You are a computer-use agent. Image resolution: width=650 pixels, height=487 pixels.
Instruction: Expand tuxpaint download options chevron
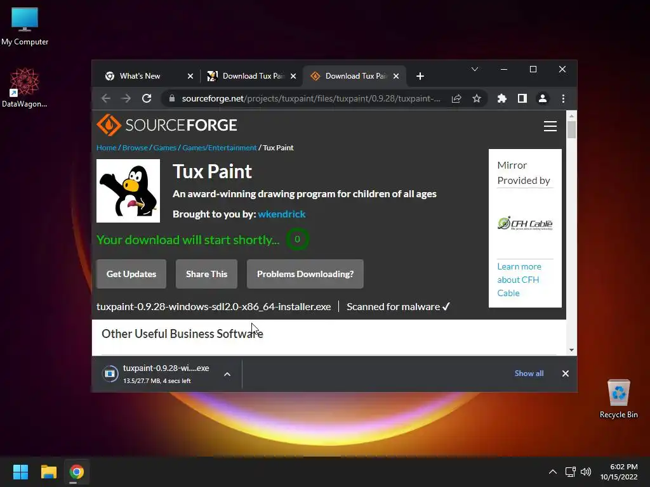click(227, 374)
